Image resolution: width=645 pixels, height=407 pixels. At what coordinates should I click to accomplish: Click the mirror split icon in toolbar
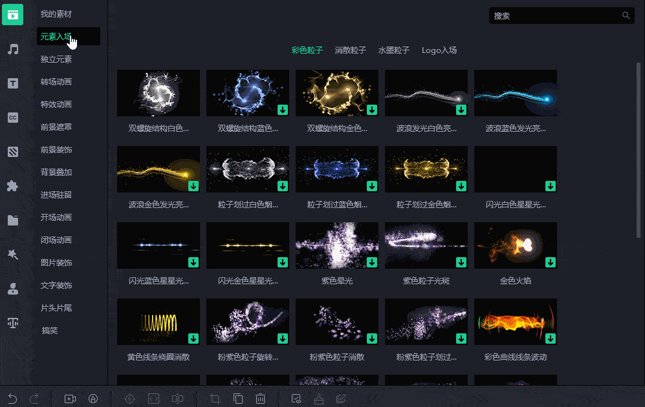point(177,399)
